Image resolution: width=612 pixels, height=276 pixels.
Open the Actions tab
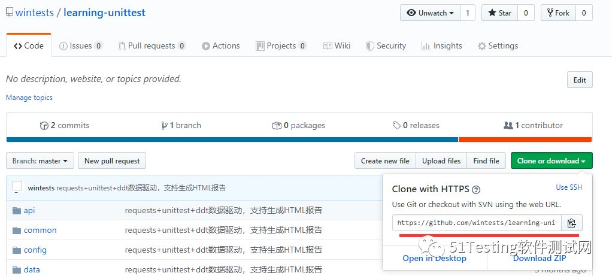coord(221,46)
